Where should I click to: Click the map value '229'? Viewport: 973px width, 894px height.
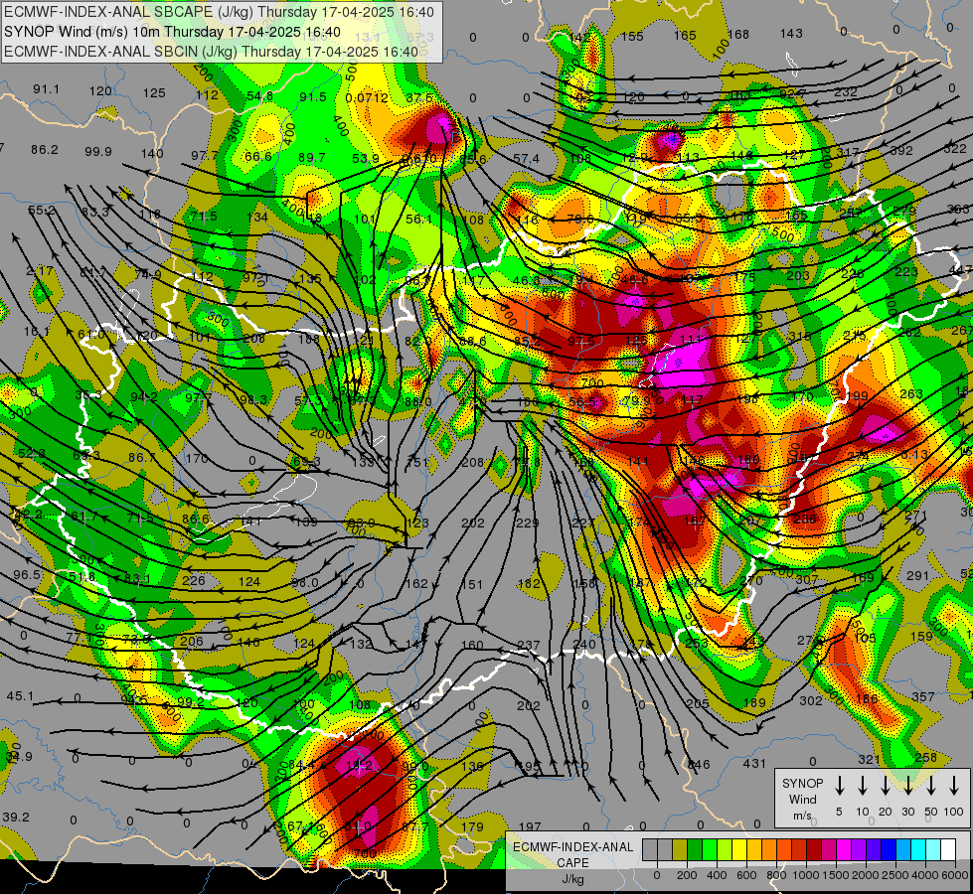point(528,523)
